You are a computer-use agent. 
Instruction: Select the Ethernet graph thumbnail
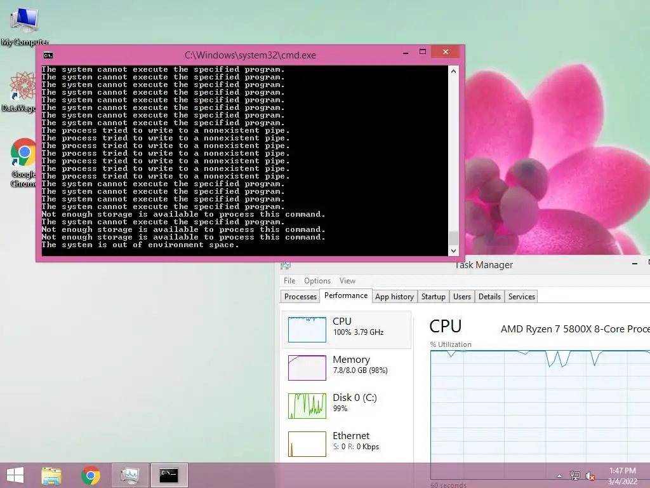pos(307,444)
